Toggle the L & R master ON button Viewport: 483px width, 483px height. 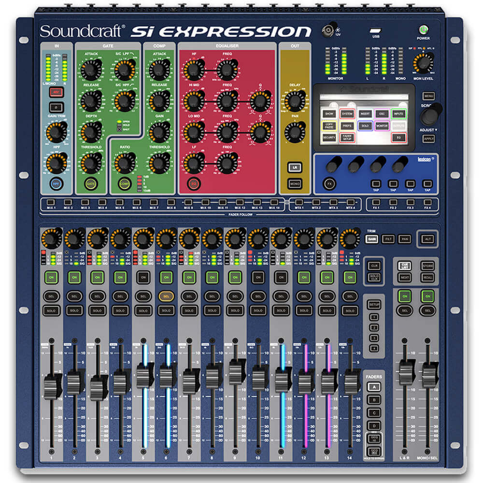[405, 296]
